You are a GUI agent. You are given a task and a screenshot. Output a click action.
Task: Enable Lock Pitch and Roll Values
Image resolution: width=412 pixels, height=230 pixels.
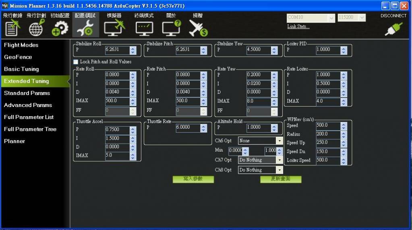[76, 62]
